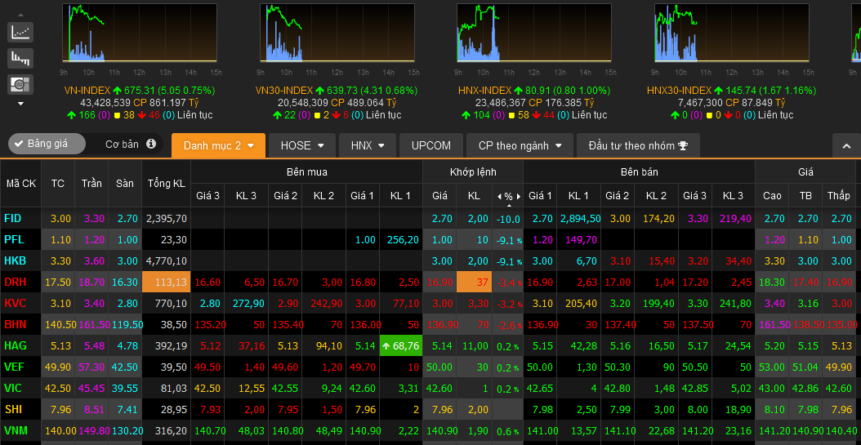
Task: Click the sidebar down triangle arrow
Action: pyautogui.click(x=20, y=103)
